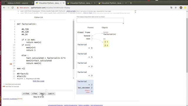Close the fourth Visualize Python tab
Screen dimensions: 188x106
[126, 3]
